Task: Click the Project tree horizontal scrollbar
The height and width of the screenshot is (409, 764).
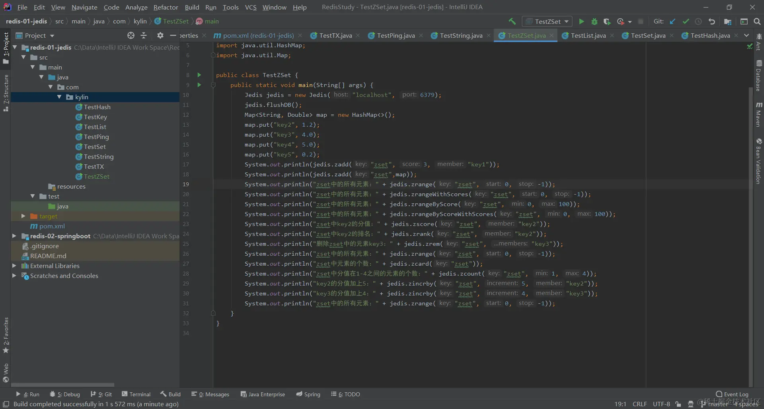Action: (x=62, y=385)
